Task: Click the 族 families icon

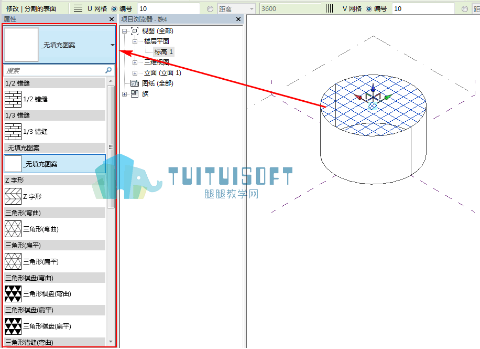Action: point(135,94)
